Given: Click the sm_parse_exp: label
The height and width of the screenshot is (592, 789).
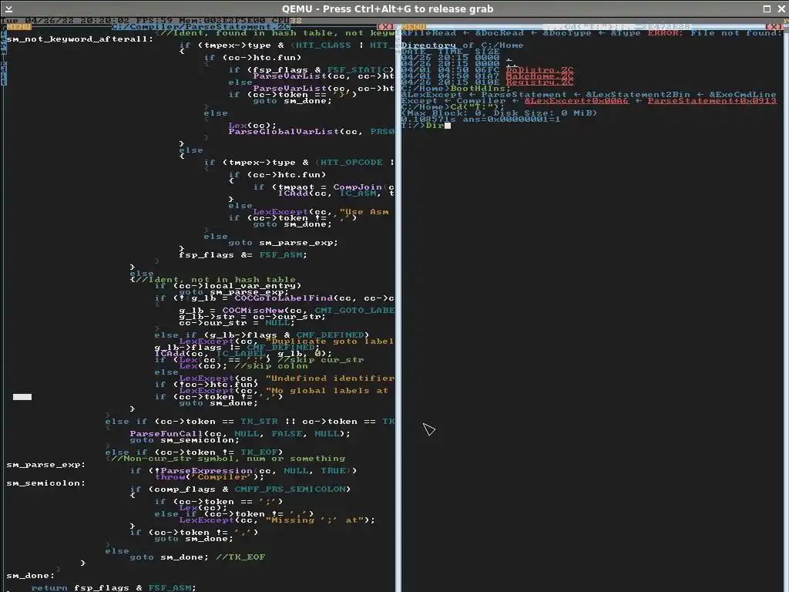Looking at the screenshot, I should (x=46, y=465).
